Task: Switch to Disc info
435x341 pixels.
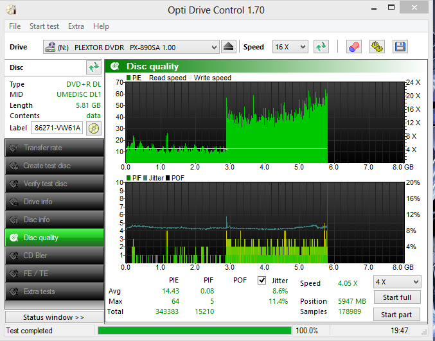Action: [55, 220]
